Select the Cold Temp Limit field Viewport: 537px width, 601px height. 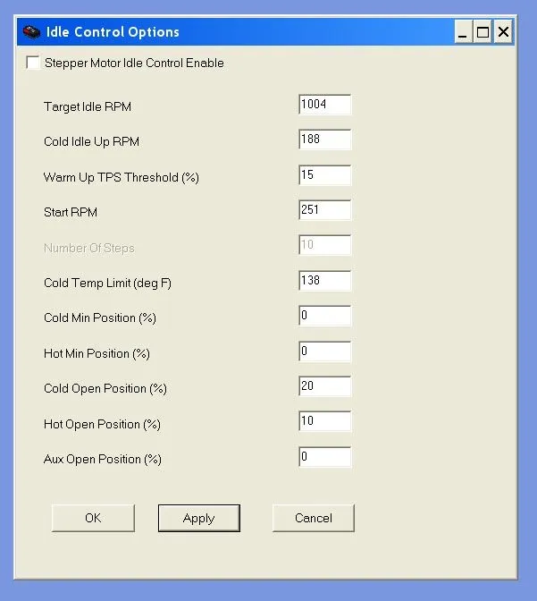324,281
